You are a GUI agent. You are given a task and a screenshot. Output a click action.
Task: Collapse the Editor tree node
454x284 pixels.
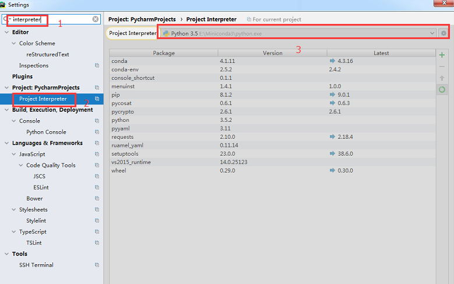(x=6, y=32)
